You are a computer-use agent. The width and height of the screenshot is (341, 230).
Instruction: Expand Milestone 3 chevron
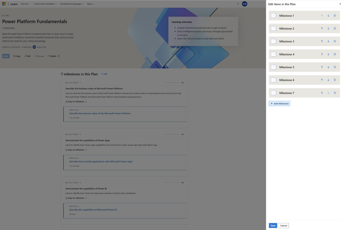[x=274, y=41]
